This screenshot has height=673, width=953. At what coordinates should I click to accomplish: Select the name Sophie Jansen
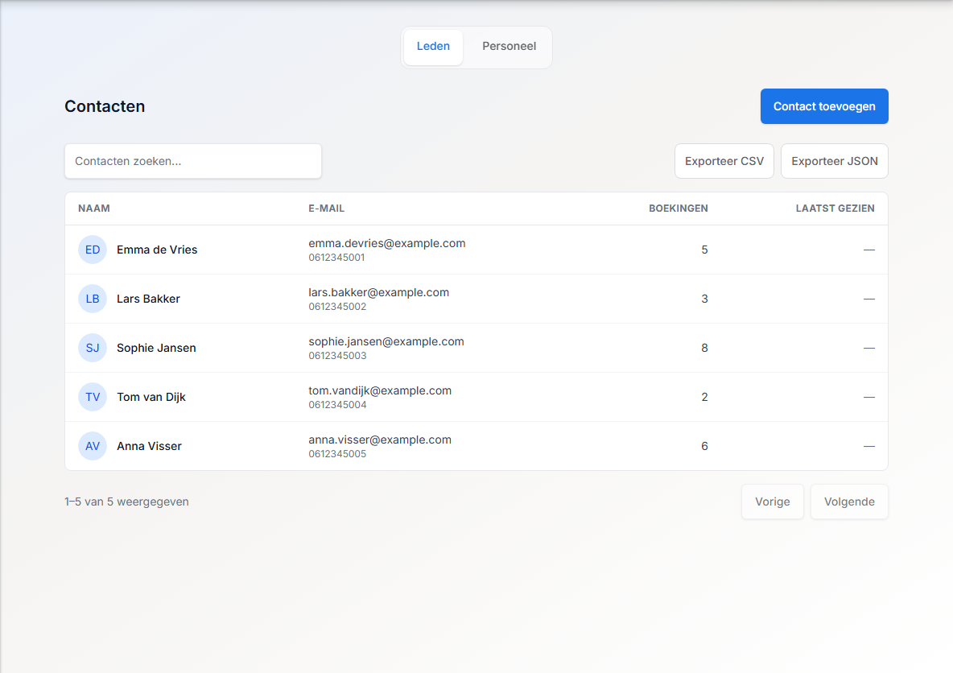(156, 348)
